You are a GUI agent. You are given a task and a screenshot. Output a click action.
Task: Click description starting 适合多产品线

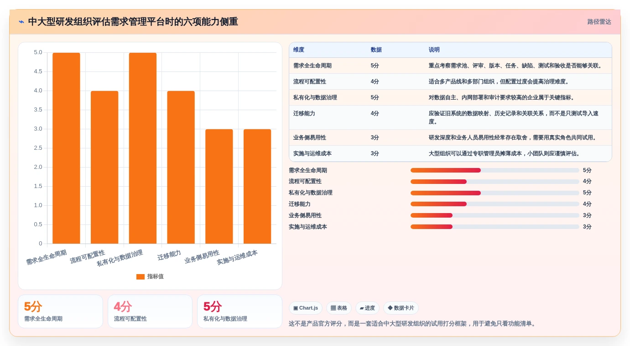pyautogui.click(x=499, y=81)
